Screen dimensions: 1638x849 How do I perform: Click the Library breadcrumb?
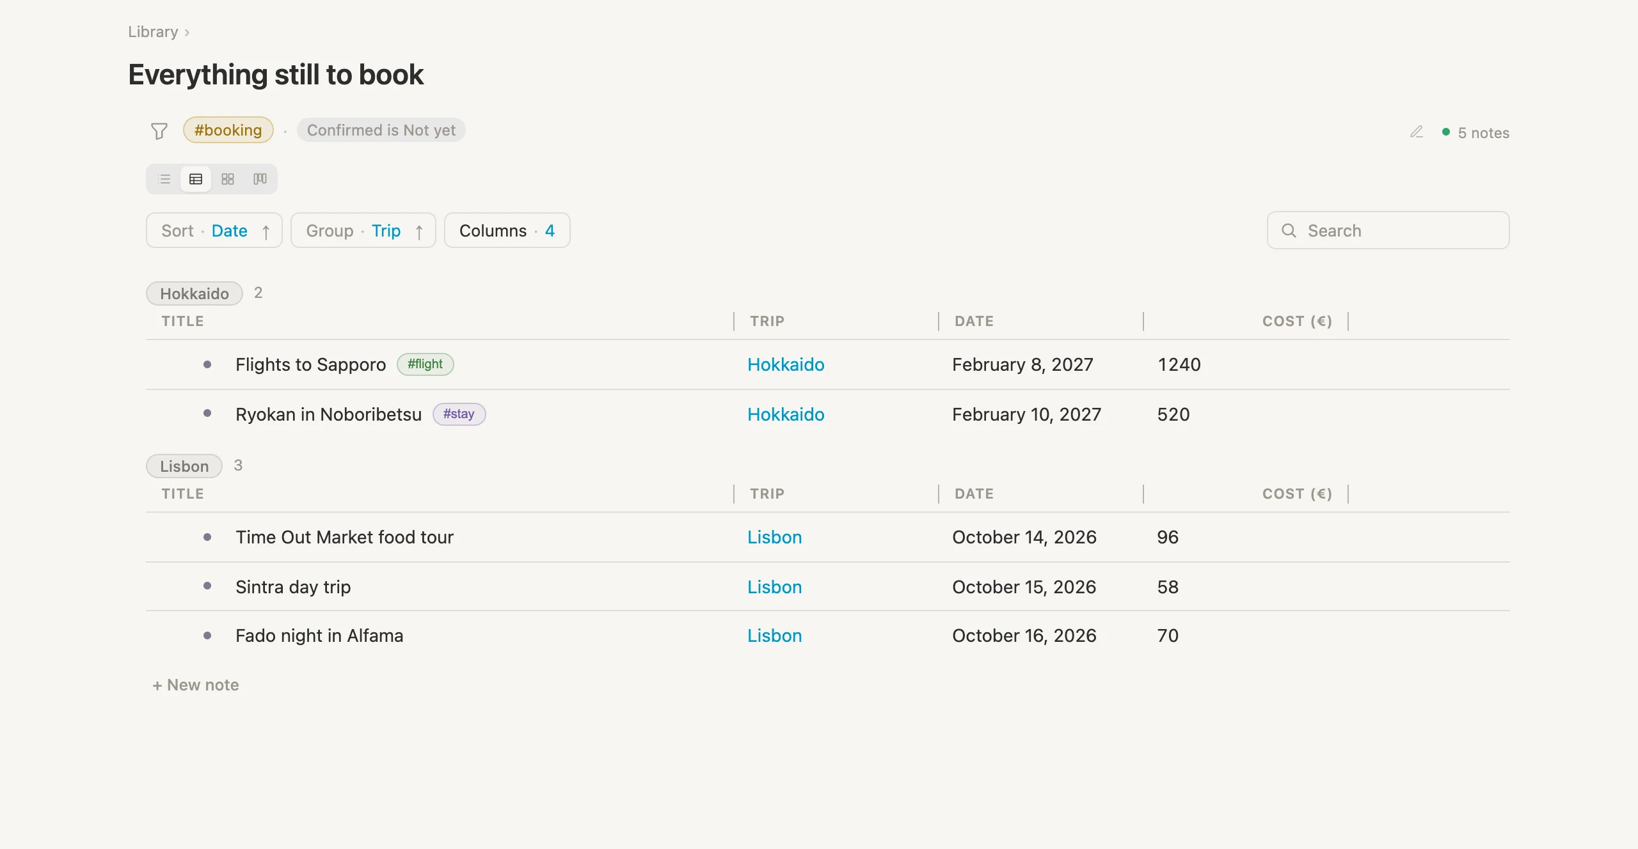pos(153,31)
